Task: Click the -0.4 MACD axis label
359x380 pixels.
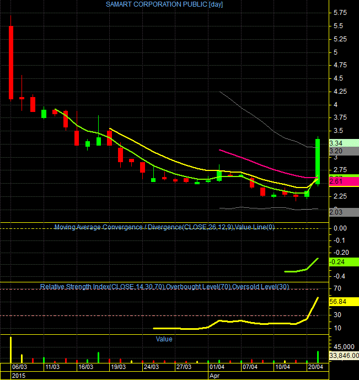Action: 339,276
